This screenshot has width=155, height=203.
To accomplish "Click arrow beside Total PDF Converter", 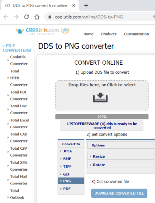I will coord(8,95).
